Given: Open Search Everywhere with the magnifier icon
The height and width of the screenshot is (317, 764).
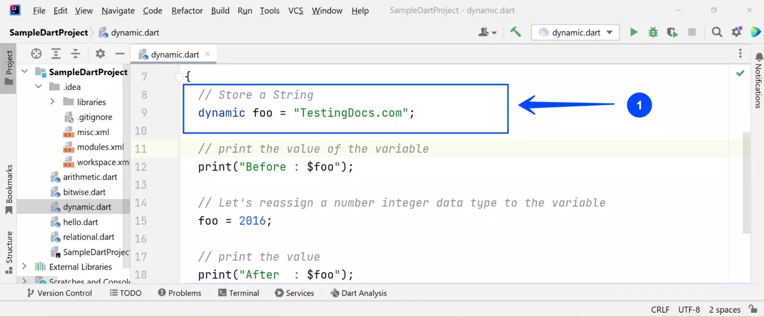Looking at the screenshot, I should tap(717, 31).
